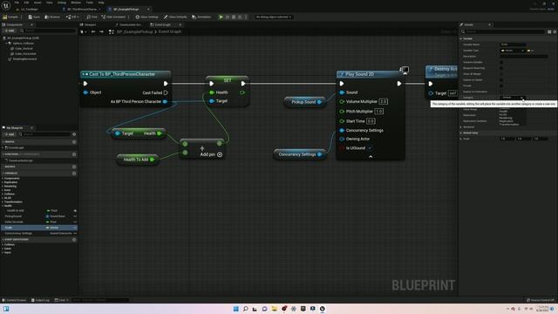Add a new function with FUNCTIONS plus icon
This screenshot has height=314, width=558.
point(74,154)
